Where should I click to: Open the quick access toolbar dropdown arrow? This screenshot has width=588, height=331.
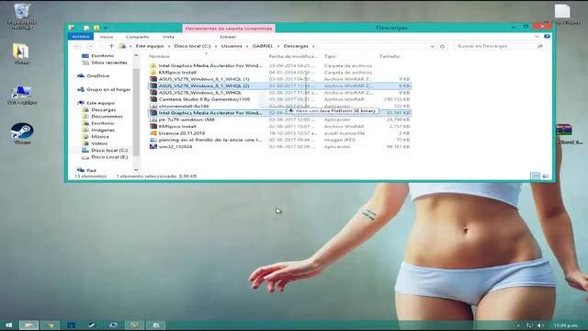point(106,28)
